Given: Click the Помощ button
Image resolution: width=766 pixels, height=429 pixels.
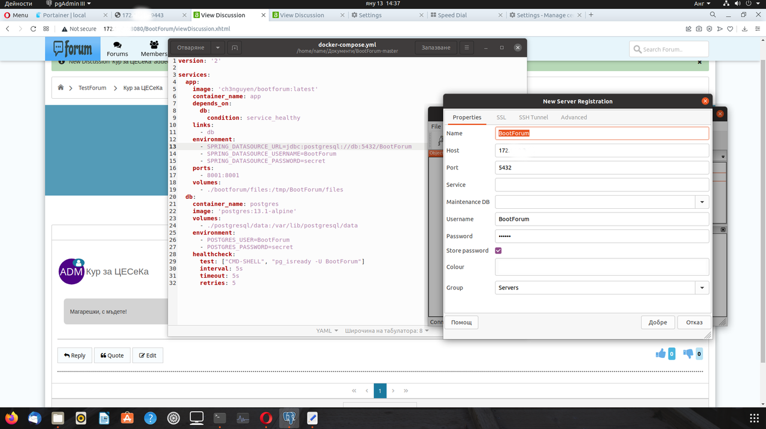Looking at the screenshot, I should pyautogui.click(x=461, y=322).
